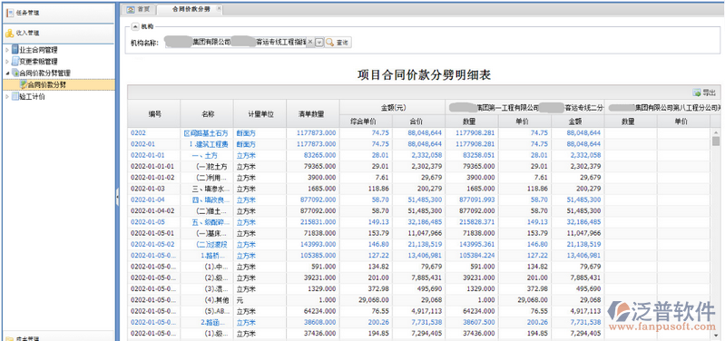Click the 0202-01-01 row code link

(148, 155)
